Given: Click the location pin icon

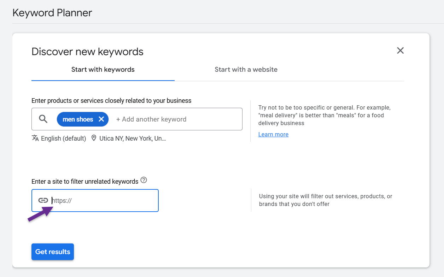Looking at the screenshot, I should (94, 138).
